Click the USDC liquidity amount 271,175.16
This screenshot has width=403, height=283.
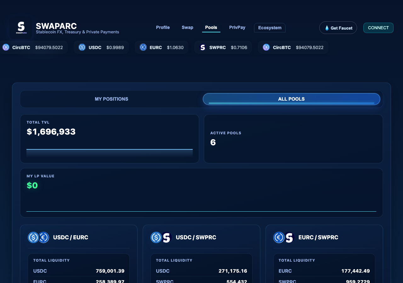[233, 271]
